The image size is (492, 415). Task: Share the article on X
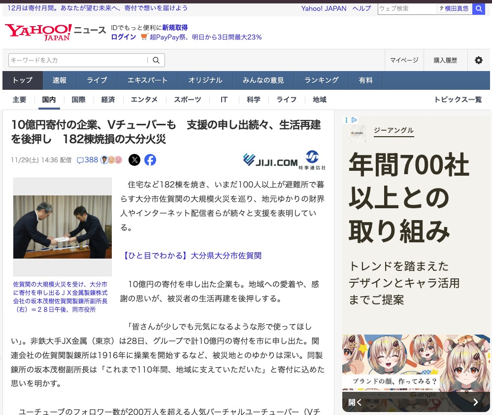pyautogui.click(x=134, y=160)
